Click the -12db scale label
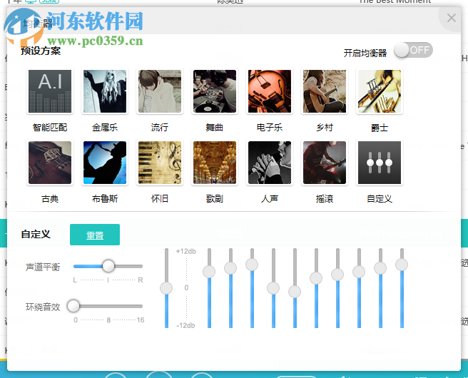 click(x=185, y=325)
